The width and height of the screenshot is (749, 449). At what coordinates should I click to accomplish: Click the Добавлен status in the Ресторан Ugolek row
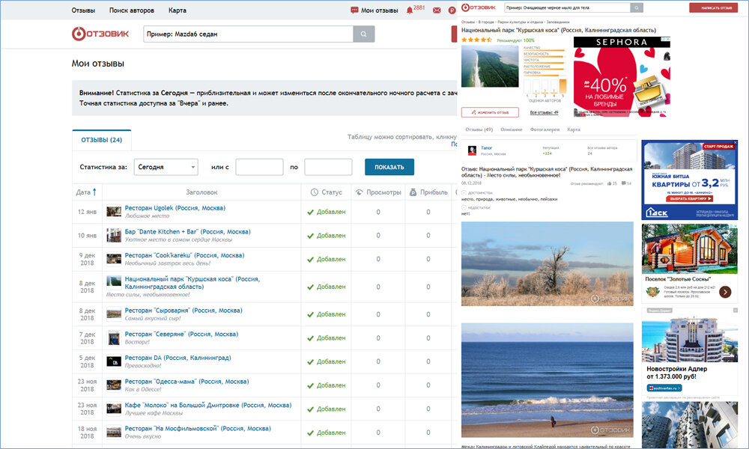[327, 212]
